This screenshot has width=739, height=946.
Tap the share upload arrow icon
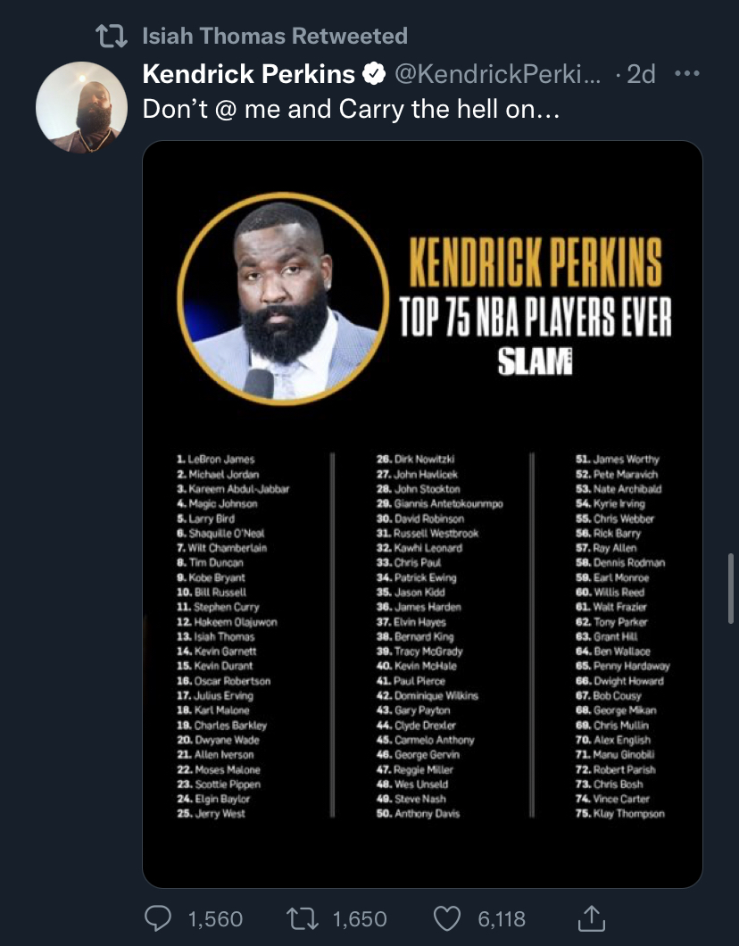pyautogui.click(x=591, y=917)
